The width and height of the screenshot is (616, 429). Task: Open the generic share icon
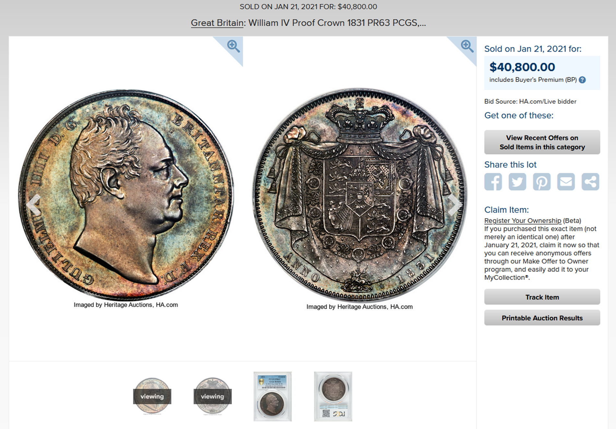(590, 182)
